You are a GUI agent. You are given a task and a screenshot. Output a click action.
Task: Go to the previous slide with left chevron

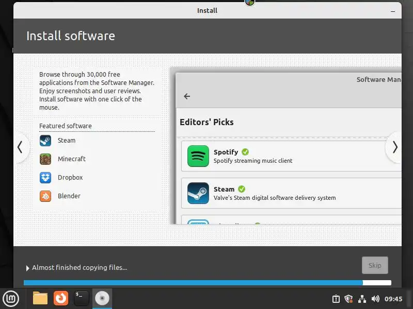point(20,147)
